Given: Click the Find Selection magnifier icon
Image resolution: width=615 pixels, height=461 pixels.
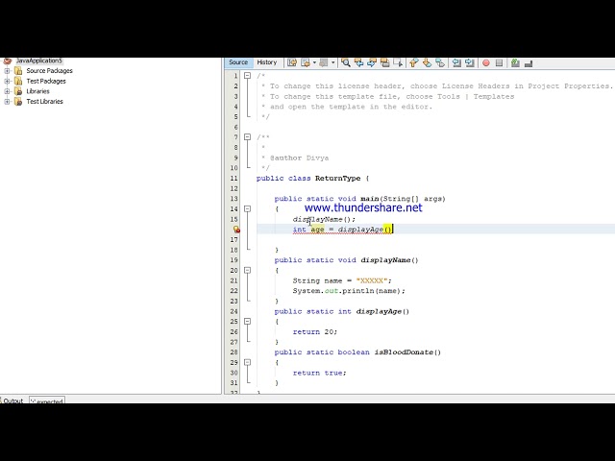Looking at the screenshot, I should (x=346, y=62).
